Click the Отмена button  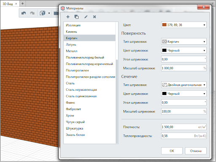(x=196, y=151)
